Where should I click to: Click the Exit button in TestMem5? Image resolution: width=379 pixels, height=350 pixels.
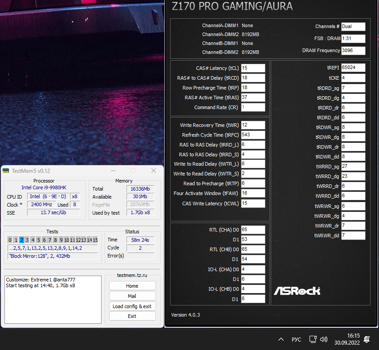(132, 316)
